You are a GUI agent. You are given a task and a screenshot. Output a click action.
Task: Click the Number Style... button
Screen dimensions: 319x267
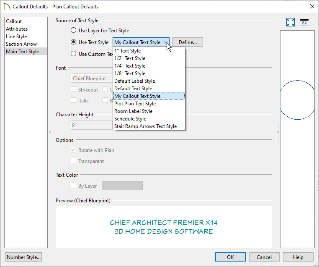point(23,257)
